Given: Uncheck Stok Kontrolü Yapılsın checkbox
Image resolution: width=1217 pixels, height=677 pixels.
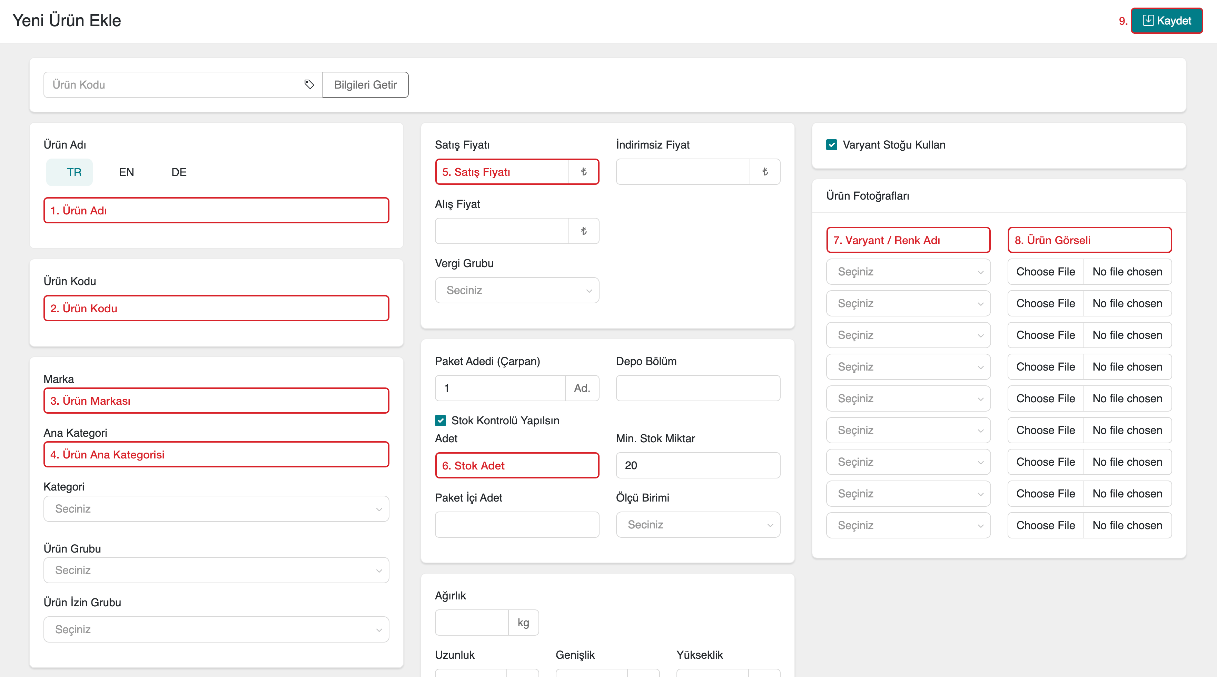Looking at the screenshot, I should tap(440, 420).
